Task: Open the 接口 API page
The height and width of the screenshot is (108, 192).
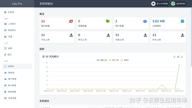Action: pyautogui.click(x=17, y=55)
